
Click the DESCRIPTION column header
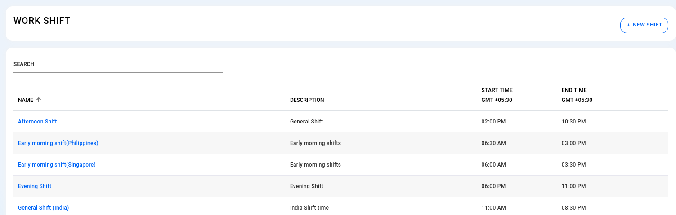tap(307, 100)
